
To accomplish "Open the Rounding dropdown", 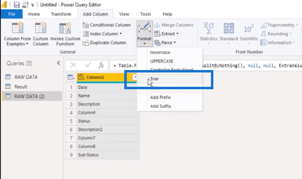I will click(x=276, y=34).
